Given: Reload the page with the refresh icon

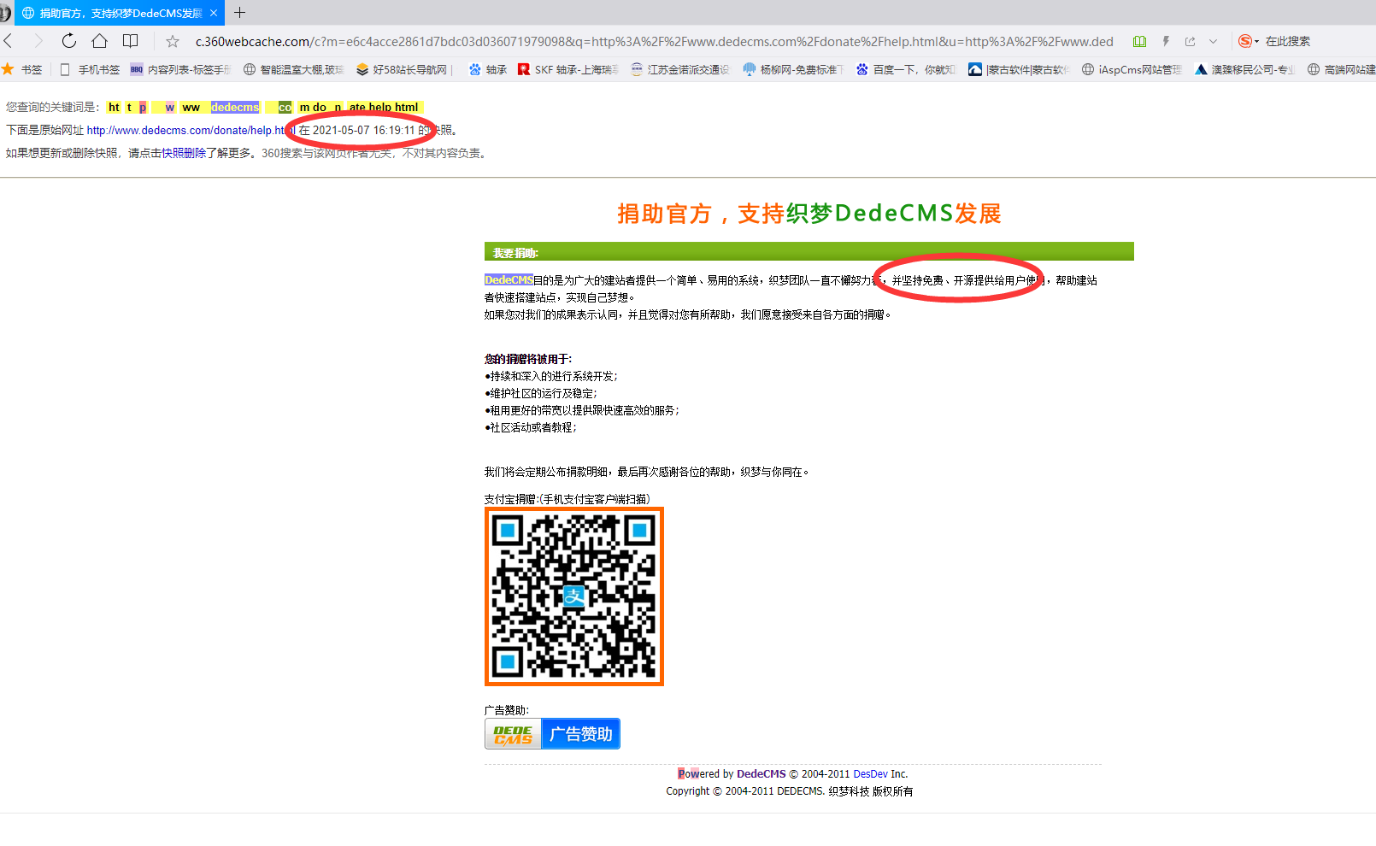Looking at the screenshot, I should pos(68,41).
